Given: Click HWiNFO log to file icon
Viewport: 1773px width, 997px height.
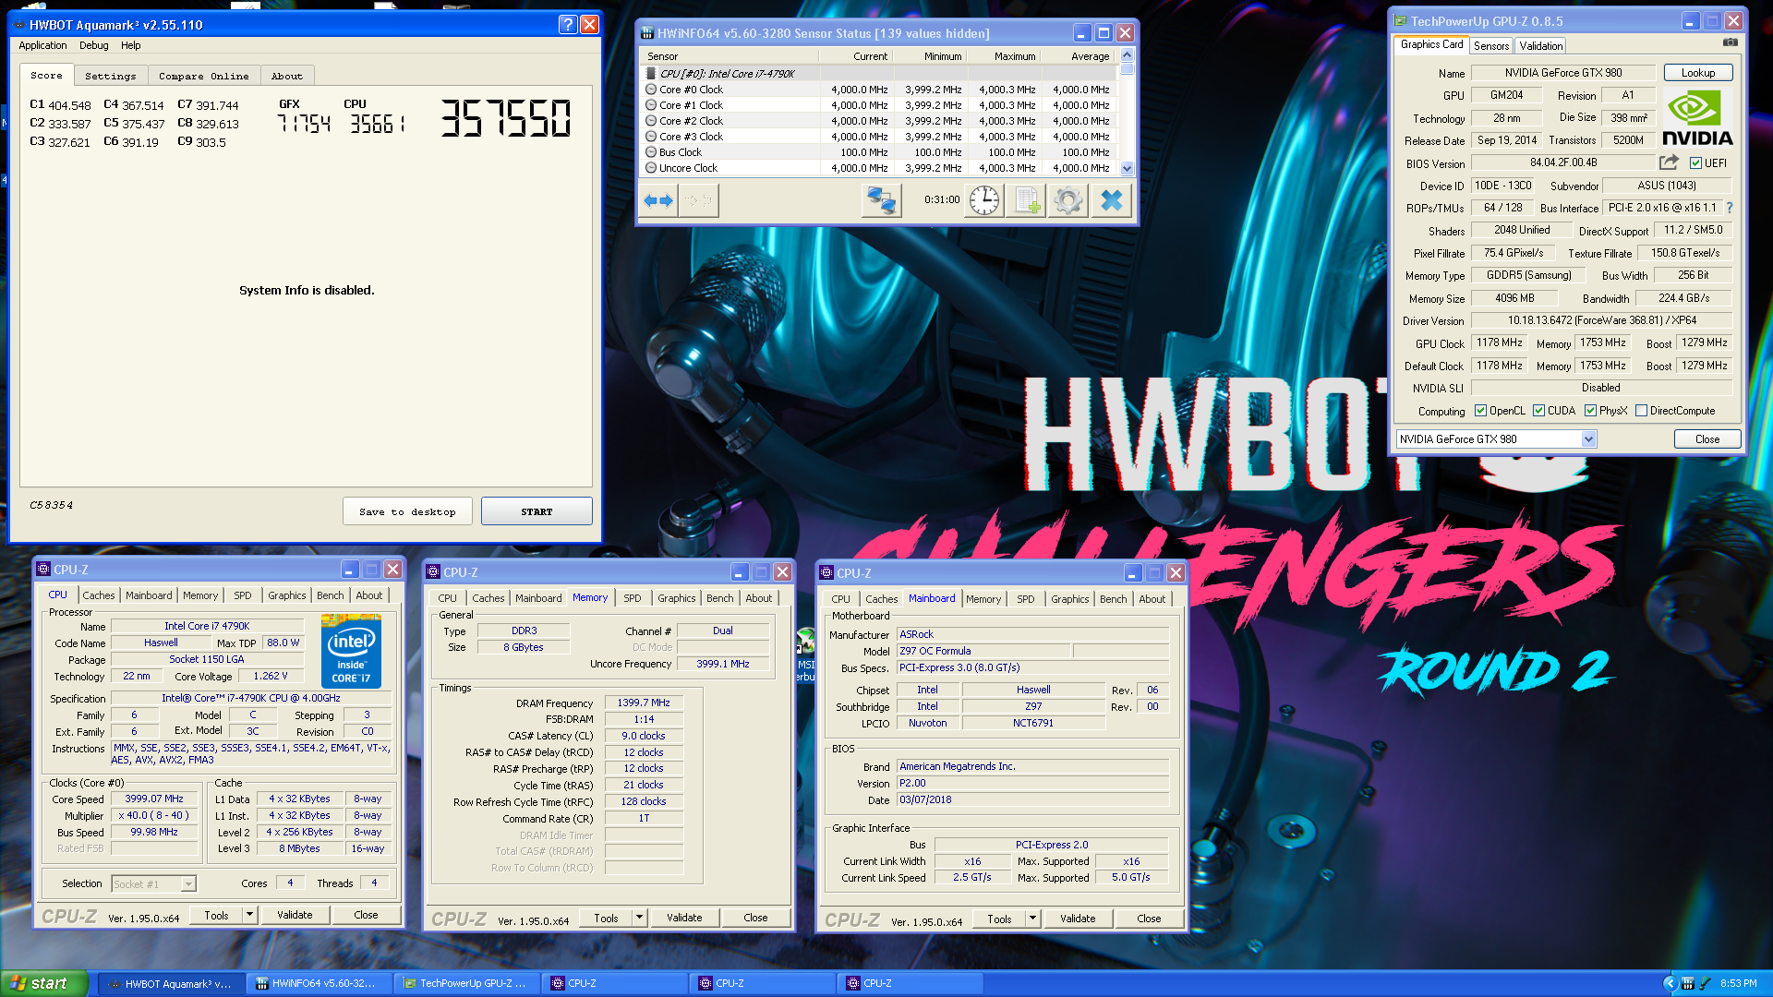Looking at the screenshot, I should pos(1027,200).
